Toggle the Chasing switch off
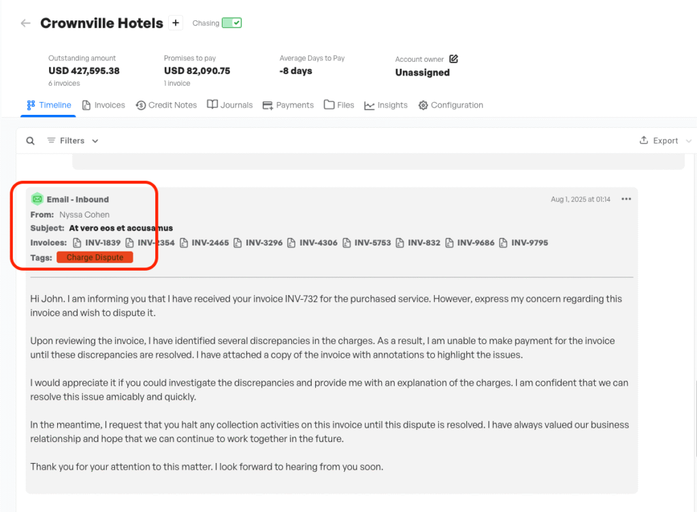This screenshot has width=697, height=512. pos(232,23)
